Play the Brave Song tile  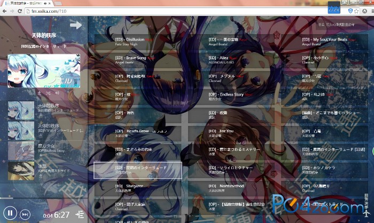[138, 60]
